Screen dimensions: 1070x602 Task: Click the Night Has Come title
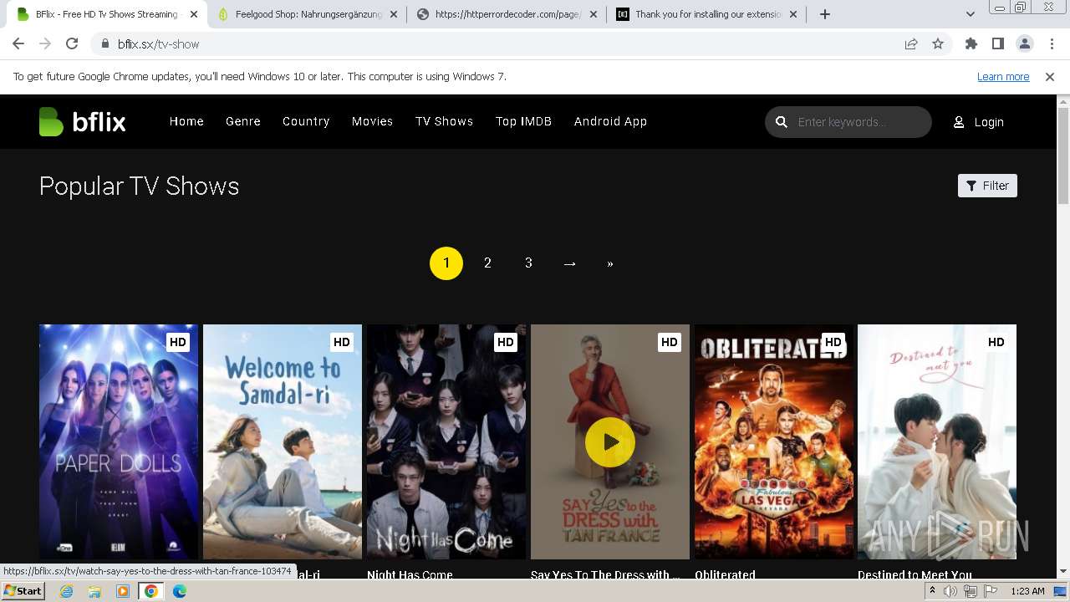pyautogui.click(x=410, y=574)
